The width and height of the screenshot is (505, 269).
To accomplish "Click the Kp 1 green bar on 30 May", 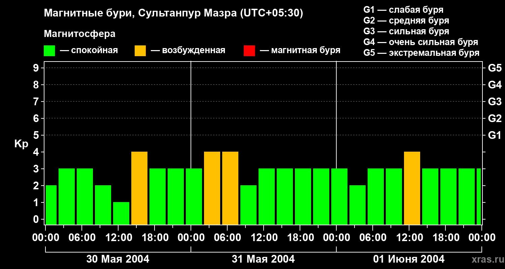I will [121, 213].
